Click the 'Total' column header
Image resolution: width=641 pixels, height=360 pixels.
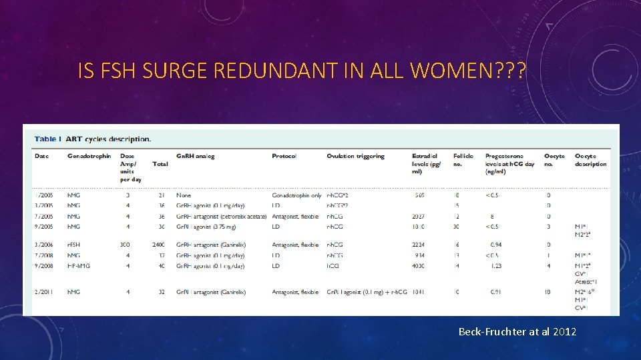pos(160,164)
